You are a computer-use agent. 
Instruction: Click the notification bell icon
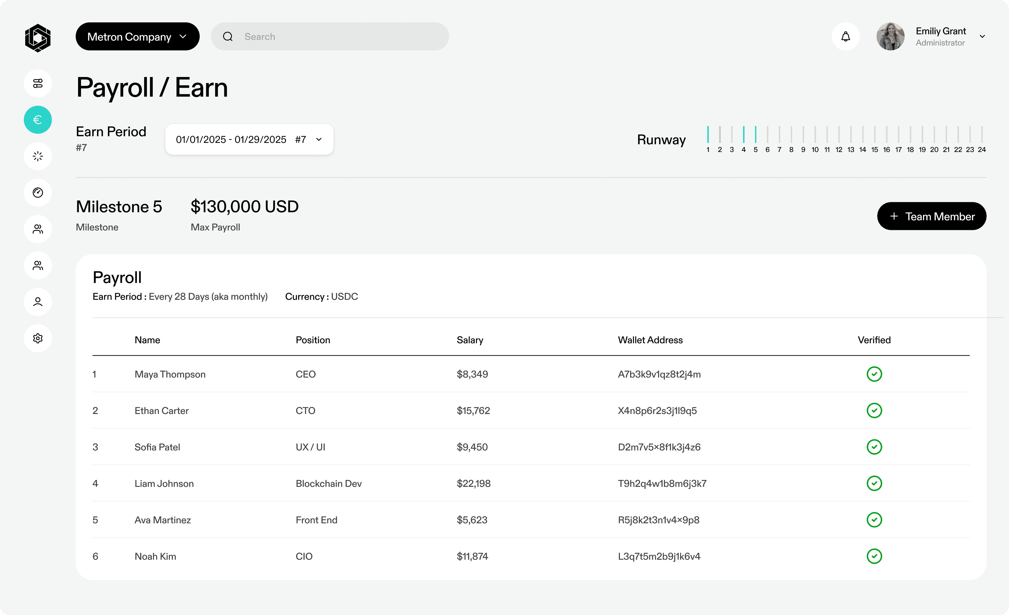(845, 37)
